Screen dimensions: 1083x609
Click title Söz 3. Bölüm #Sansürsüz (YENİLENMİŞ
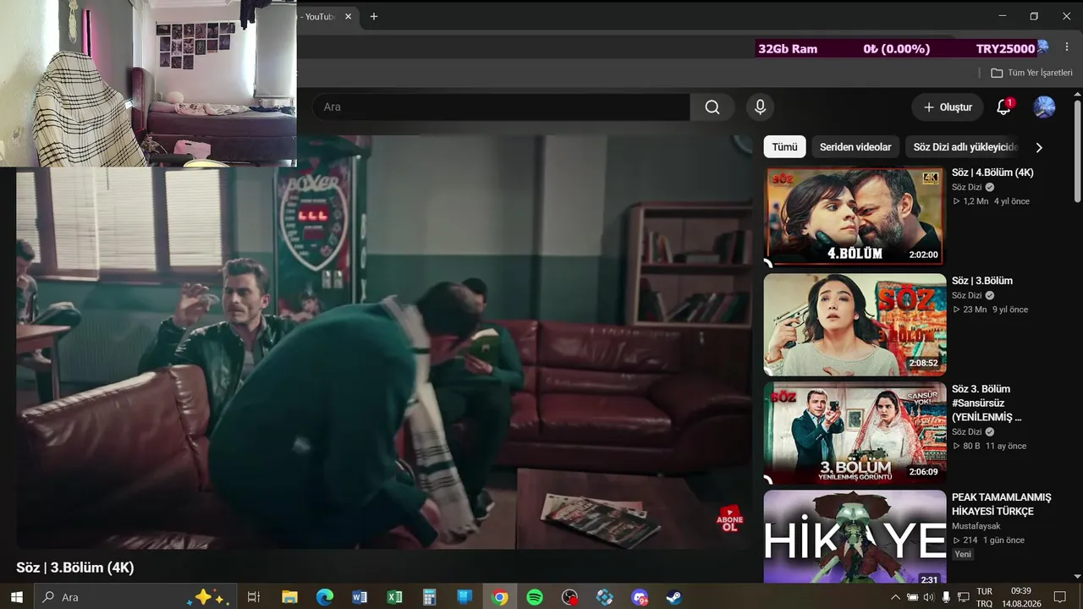click(987, 403)
